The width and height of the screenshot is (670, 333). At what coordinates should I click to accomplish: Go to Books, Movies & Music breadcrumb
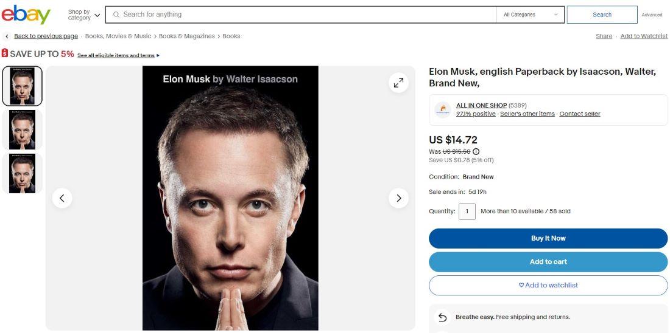tap(118, 36)
